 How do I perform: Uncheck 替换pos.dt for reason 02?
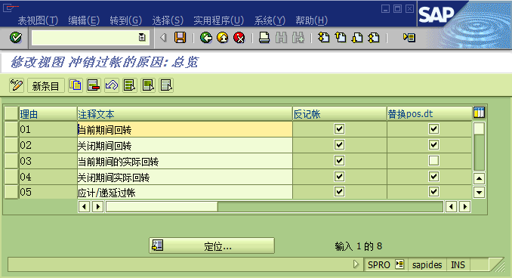pyautogui.click(x=433, y=145)
